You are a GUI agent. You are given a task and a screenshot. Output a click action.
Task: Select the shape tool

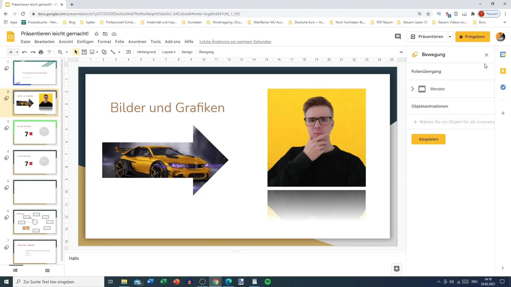[104, 52]
